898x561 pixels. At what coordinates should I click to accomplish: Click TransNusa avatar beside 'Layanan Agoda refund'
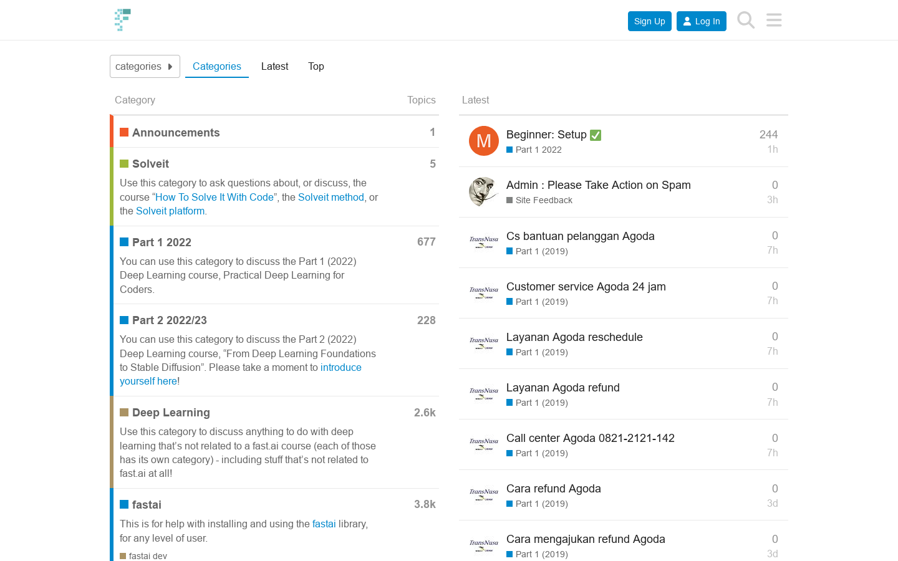[484, 393]
